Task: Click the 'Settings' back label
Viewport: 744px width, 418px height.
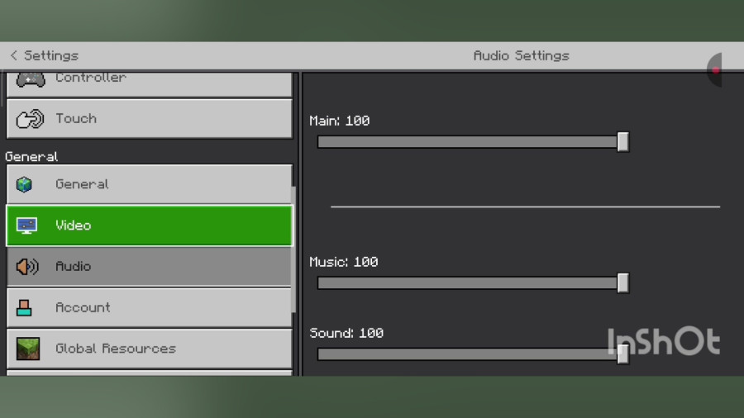Action: (51, 55)
